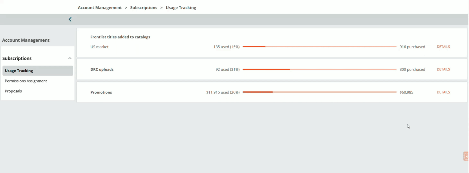The width and height of the screenshot is (469, 173).
Task: Open Permissions Assignment page
Action: point(26,81)
